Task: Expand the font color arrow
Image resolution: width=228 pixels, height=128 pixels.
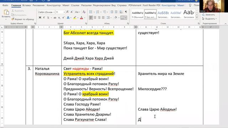Action: click(85, 18)
